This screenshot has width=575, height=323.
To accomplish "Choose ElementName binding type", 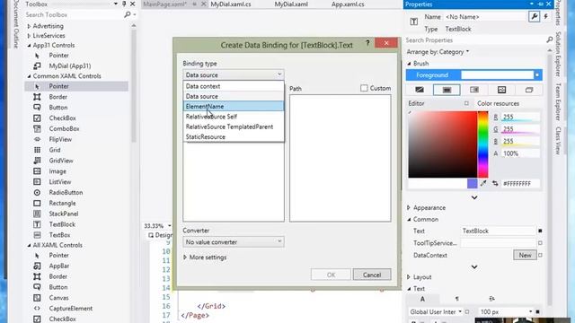I will (234, 106).
